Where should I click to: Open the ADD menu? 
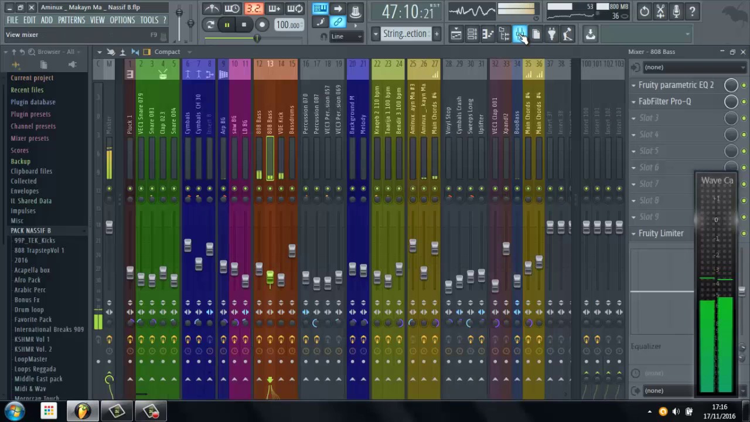coord(47,20)
